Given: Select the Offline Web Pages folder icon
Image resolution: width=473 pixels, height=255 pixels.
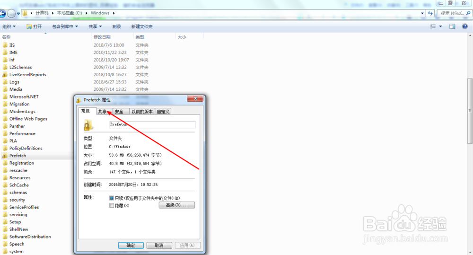Looking at the screenshot, I should click(x=5, y=119).
